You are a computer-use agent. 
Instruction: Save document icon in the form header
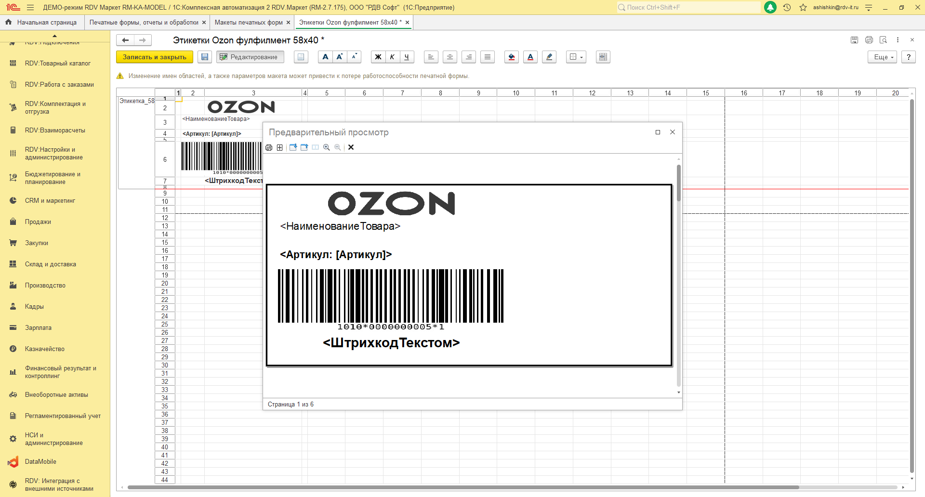click(x=854, y=40)
